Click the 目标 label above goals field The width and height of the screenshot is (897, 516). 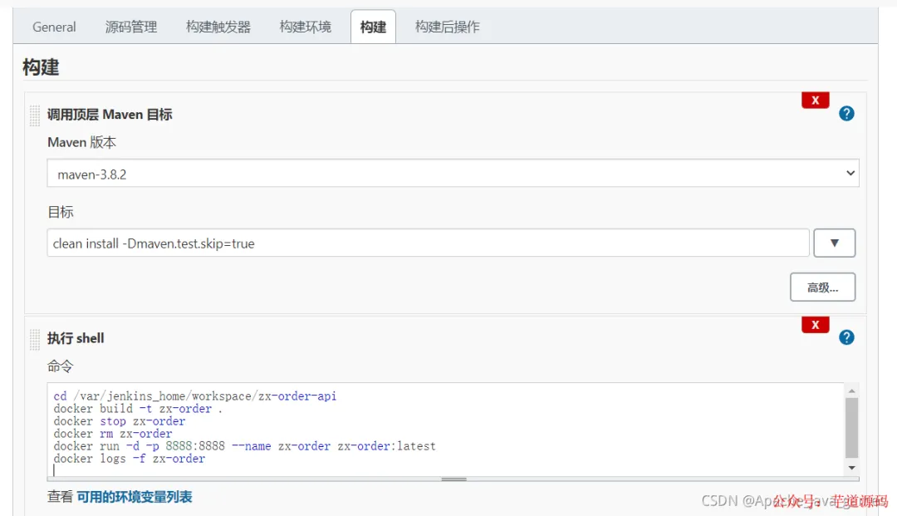tap(60, 212)
